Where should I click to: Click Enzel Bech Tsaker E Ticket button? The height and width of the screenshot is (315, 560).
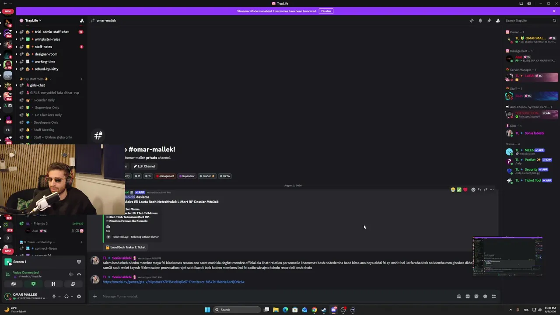pyautogui.click(x=126, y=247)
